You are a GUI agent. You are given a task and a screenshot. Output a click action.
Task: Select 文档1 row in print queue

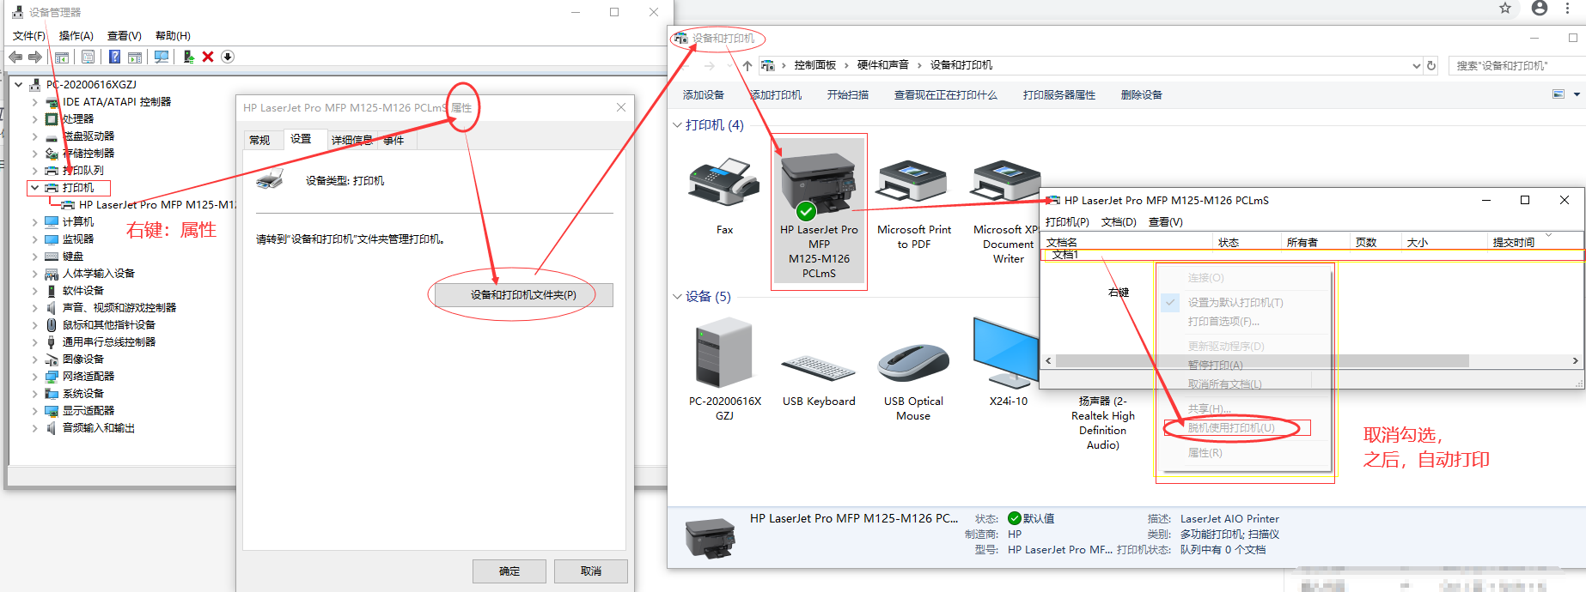pos(1311,255)
